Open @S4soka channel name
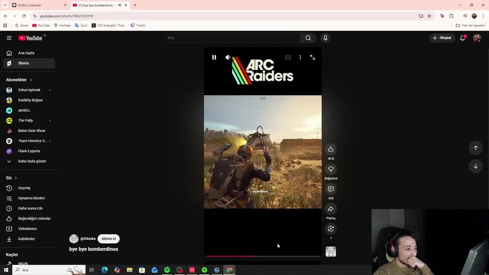The image size is (489, 275). click(88, 239)
